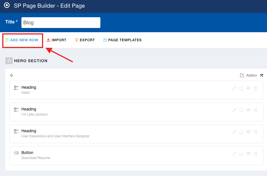
Task: Open Page Templates
Action: click(x=122, y=40)
